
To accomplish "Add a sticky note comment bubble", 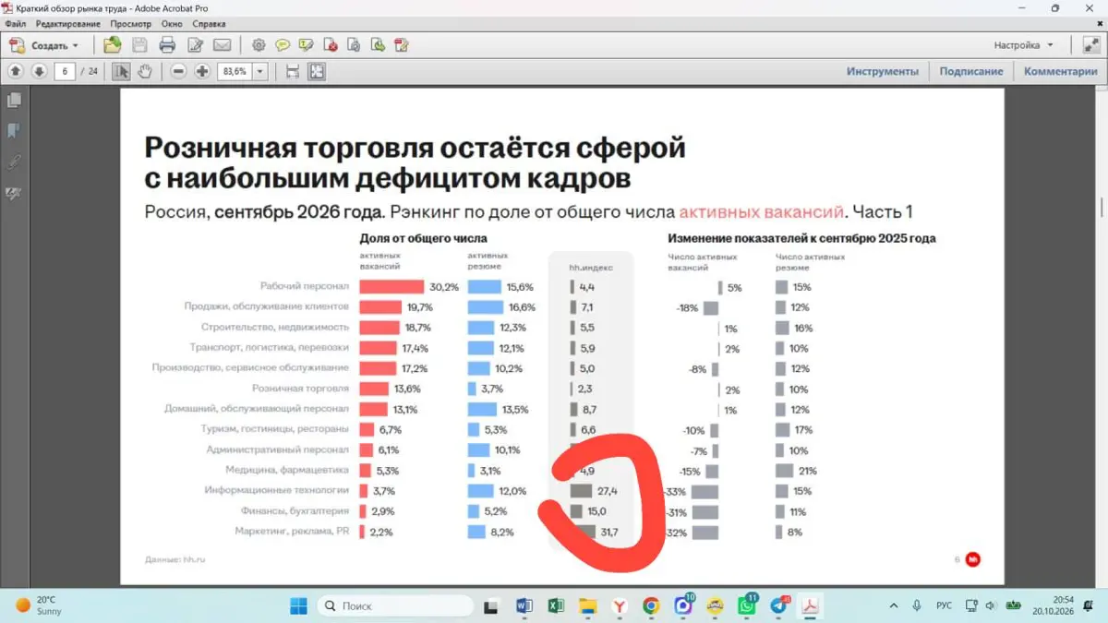I will 283,44.
